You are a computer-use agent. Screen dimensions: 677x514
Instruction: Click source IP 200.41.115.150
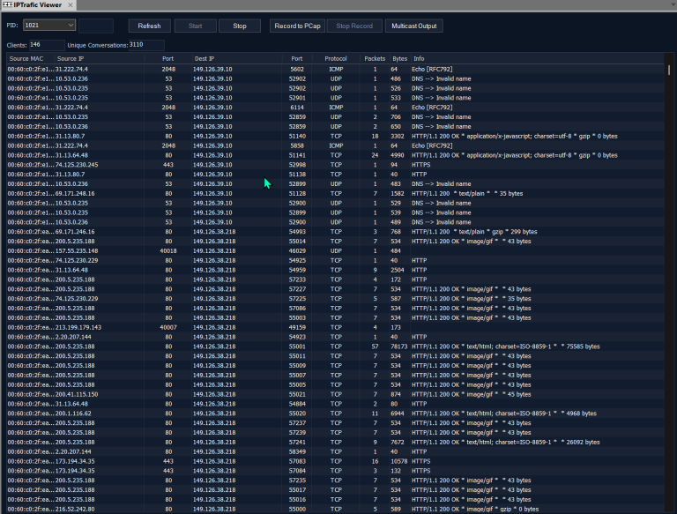click(77, 394)
